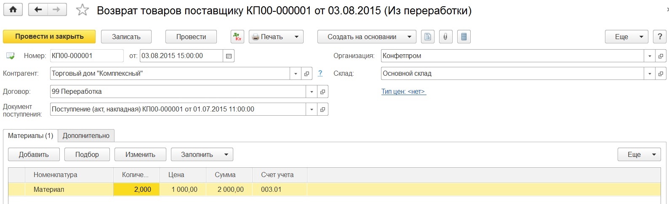The image size is (669, 204).
Task: Select the Количество cell with 2,000
Action: (136, 189)
